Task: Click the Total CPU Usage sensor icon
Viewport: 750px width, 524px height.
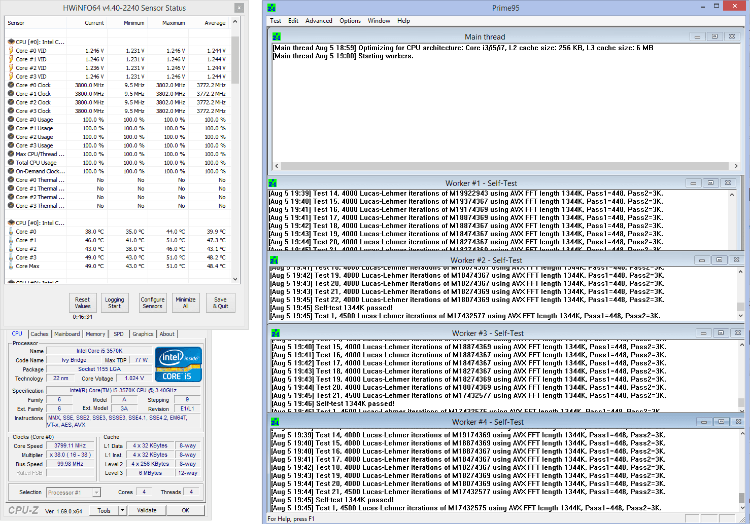Action: [11, 163]
